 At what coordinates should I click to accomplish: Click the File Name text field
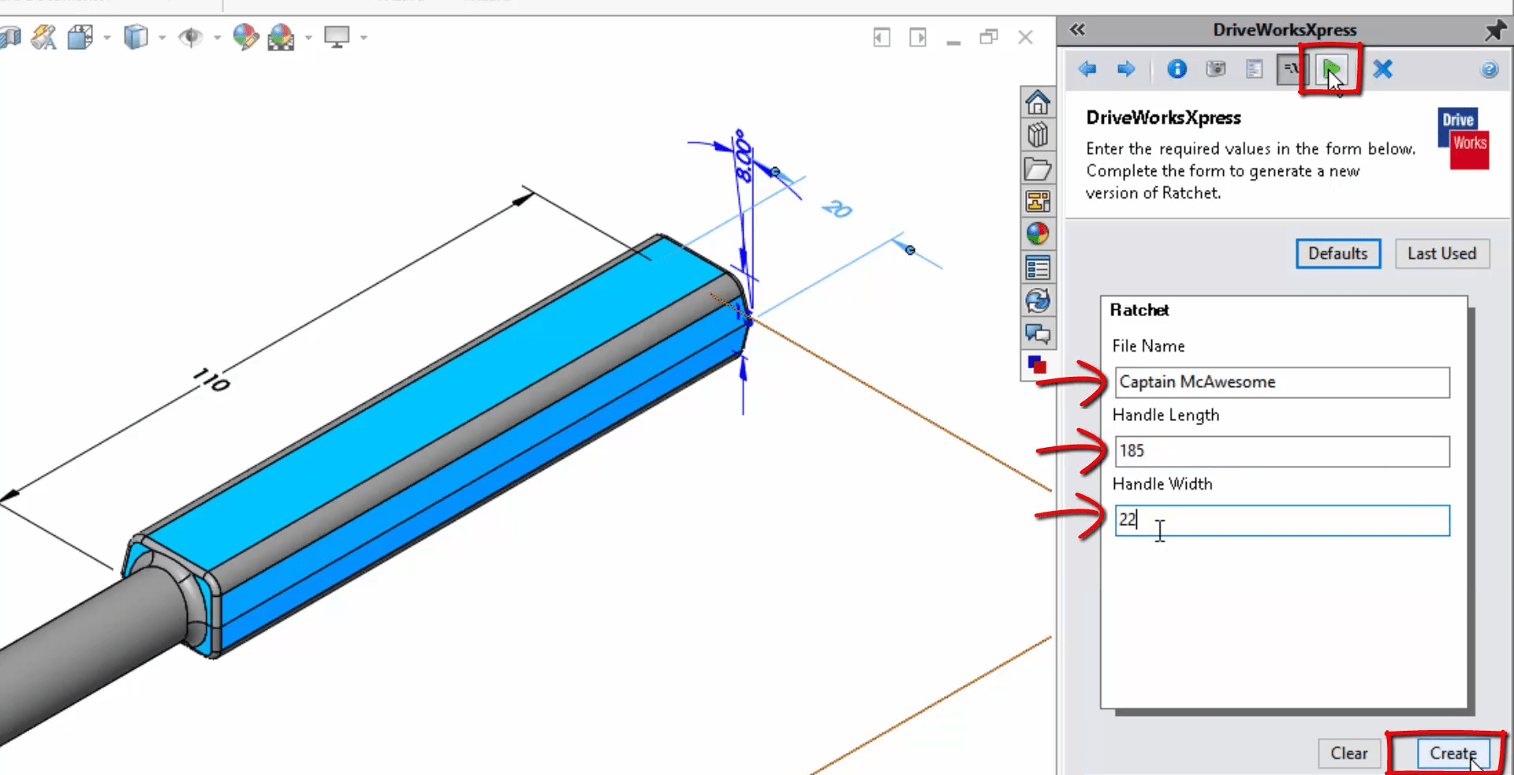click(1281, 382)
